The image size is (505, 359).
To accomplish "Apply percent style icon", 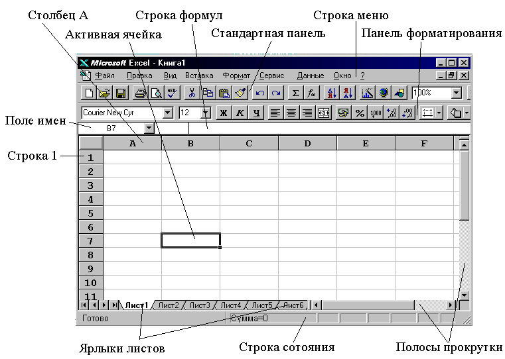I will pyautogui.click(x=360, y=113).
